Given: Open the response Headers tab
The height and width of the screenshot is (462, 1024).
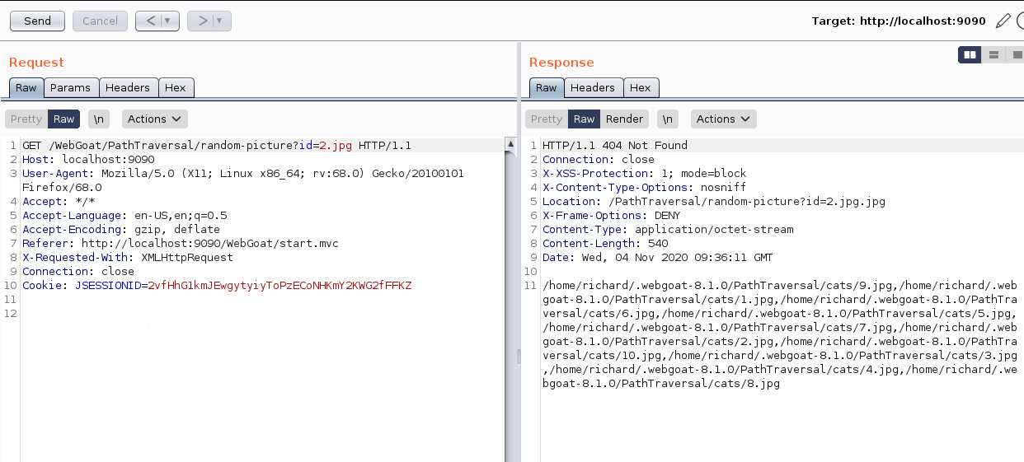Looking at the screenshot, I should click(x=592, y=87).
